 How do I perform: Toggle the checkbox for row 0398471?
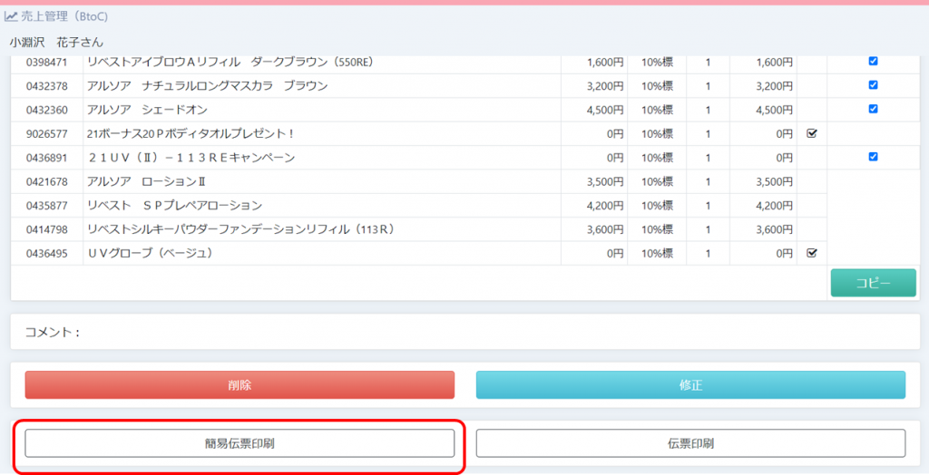tap(873, 62)
